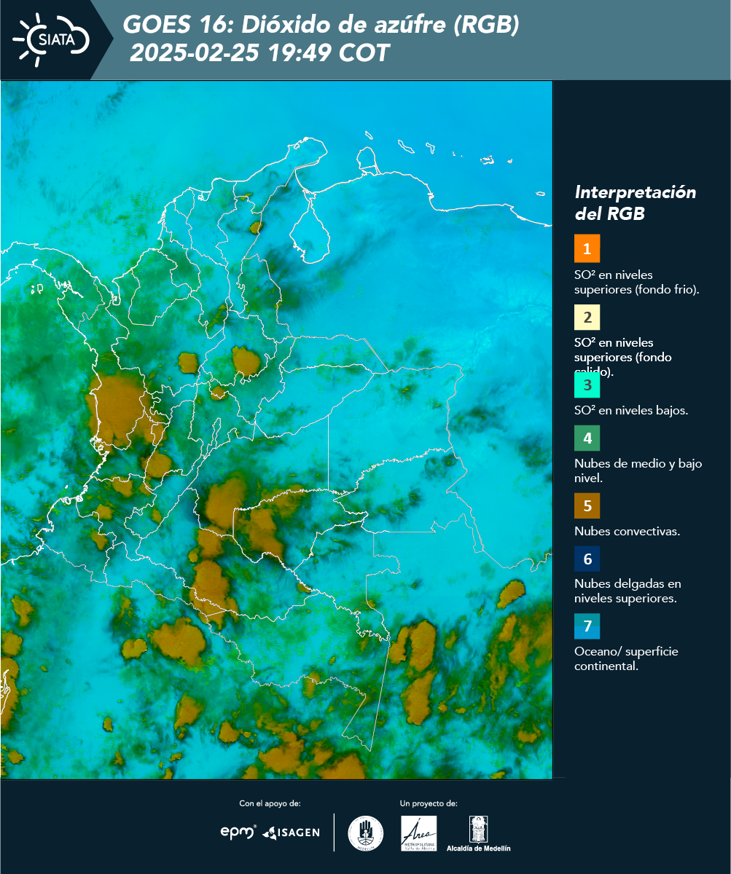
Task: Click the title "GOES 16: Dióxido de azúfre (RGB)"
Action: tap(321, 25)
